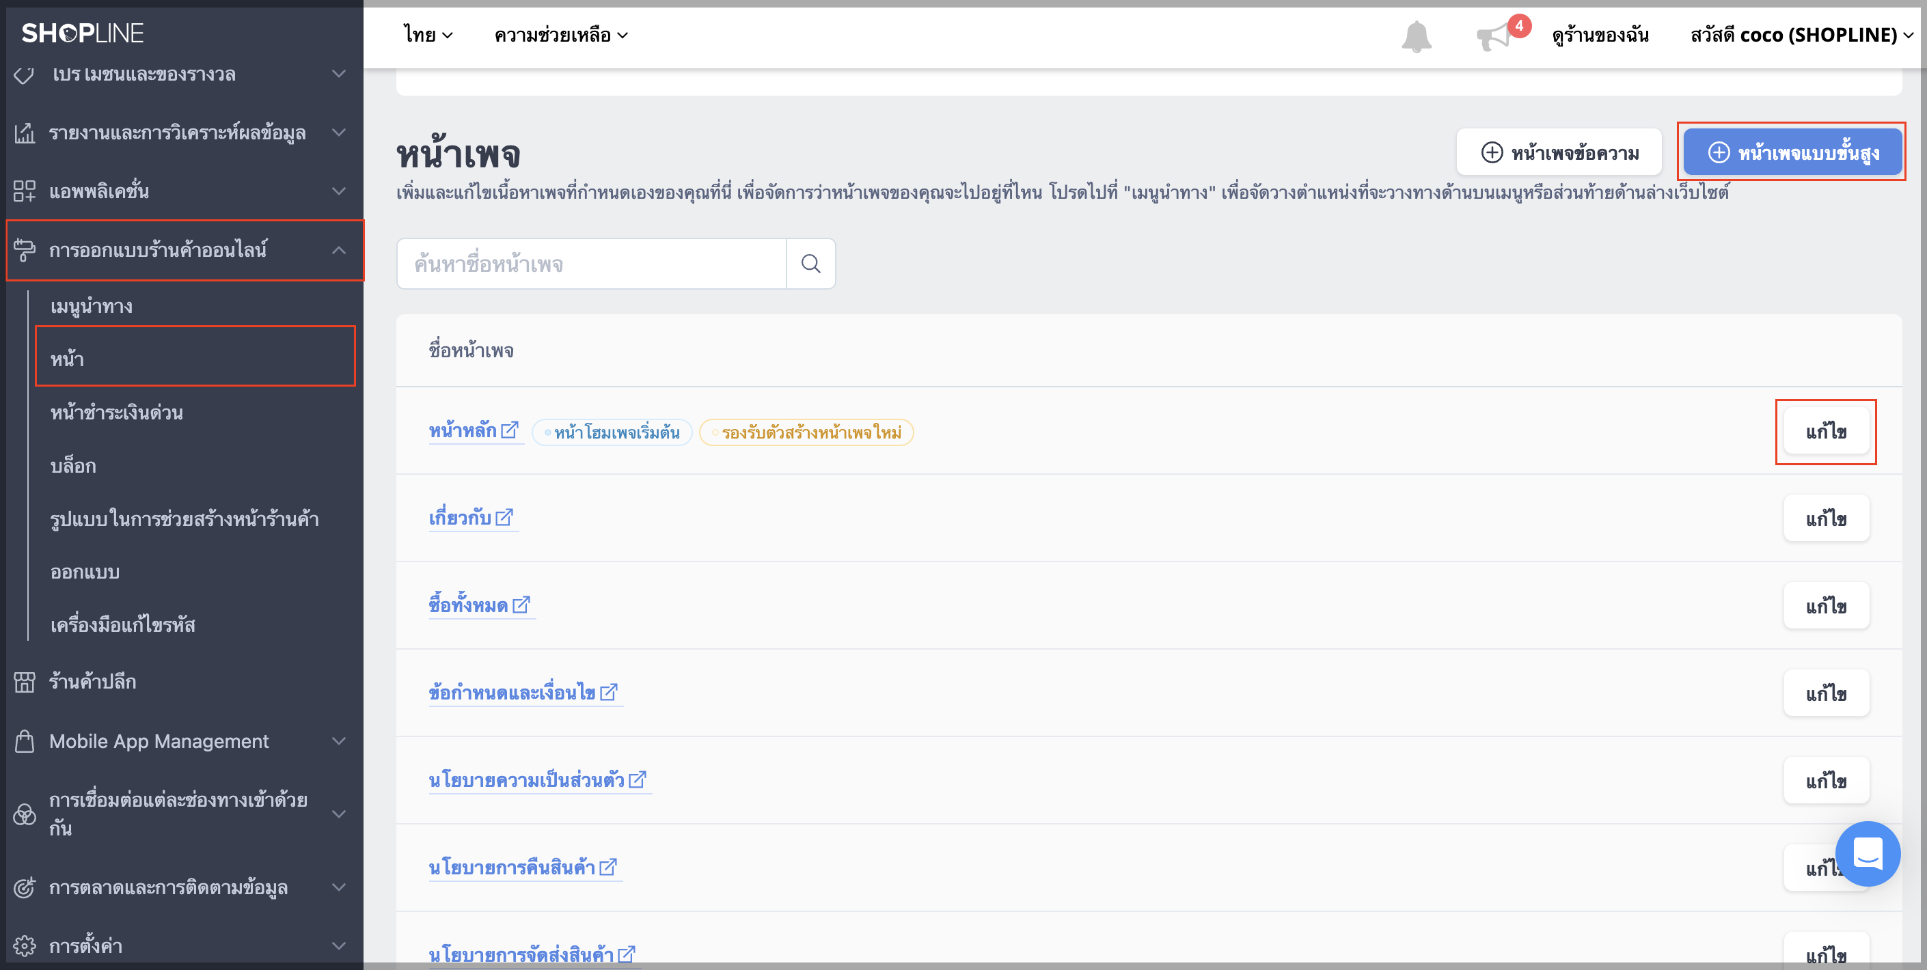Click แก้ไข for the หน้าหลัก row
Viewport: 1927px width, 970px height.
pos(1826,432)
